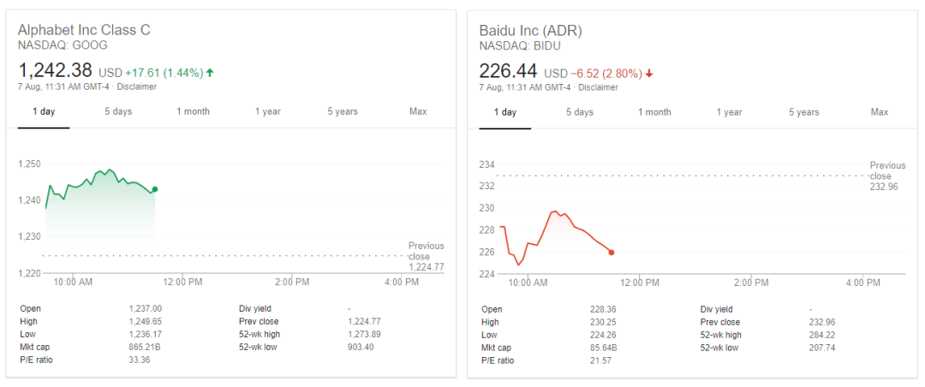Screen dimensions: 925x387
Task: Select the 1 day tab for Baidu
Action: [505, 112]
